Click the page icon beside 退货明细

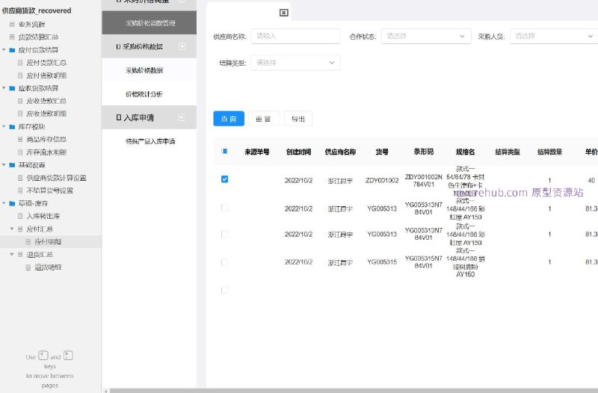(x=28, y=267)
